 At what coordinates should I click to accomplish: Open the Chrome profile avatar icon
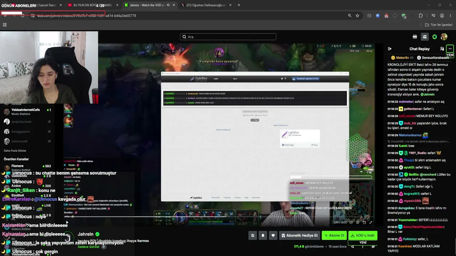point(442,16)
